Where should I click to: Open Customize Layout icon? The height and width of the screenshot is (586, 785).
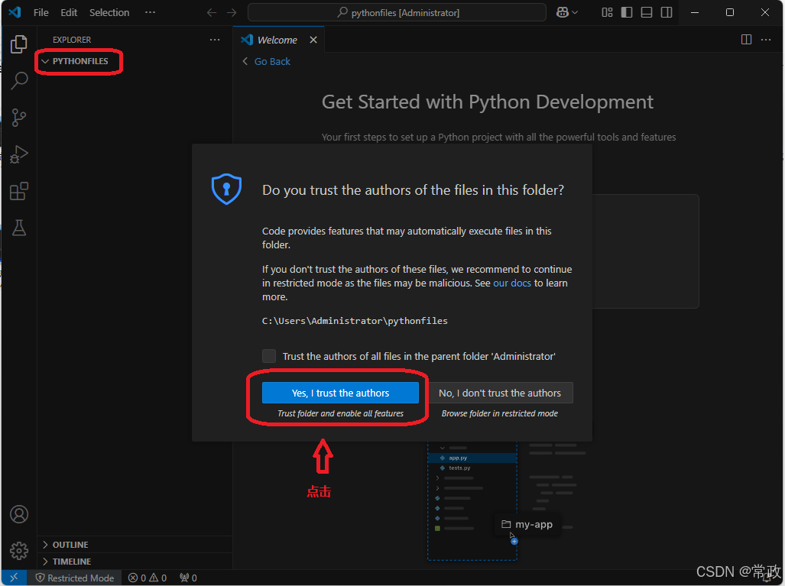[607, 12]
